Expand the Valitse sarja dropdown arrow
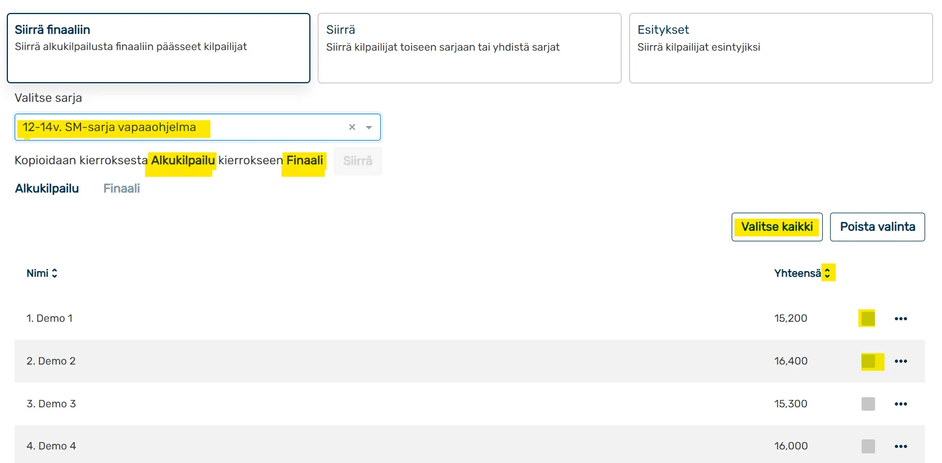The image size is (942, 463). pos(369,127)
